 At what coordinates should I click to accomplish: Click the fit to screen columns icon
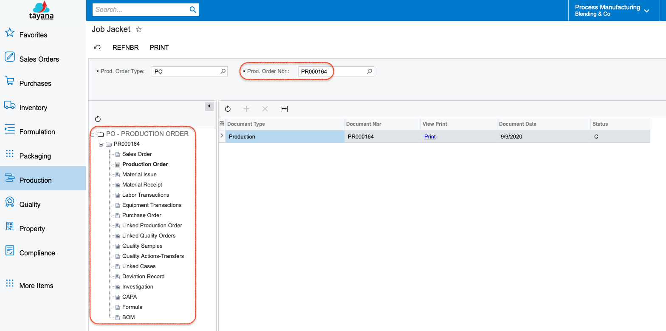coord(284,109)
